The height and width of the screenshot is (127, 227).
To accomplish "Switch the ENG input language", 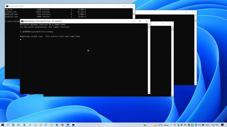I will pos(207,125).
